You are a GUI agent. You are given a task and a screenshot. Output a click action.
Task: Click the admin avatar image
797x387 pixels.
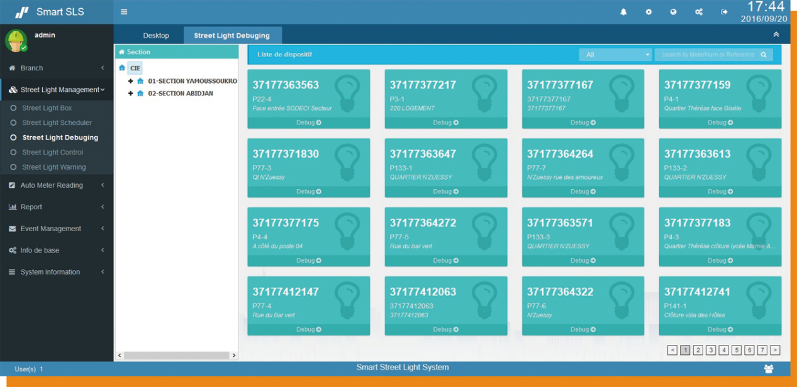16,41
